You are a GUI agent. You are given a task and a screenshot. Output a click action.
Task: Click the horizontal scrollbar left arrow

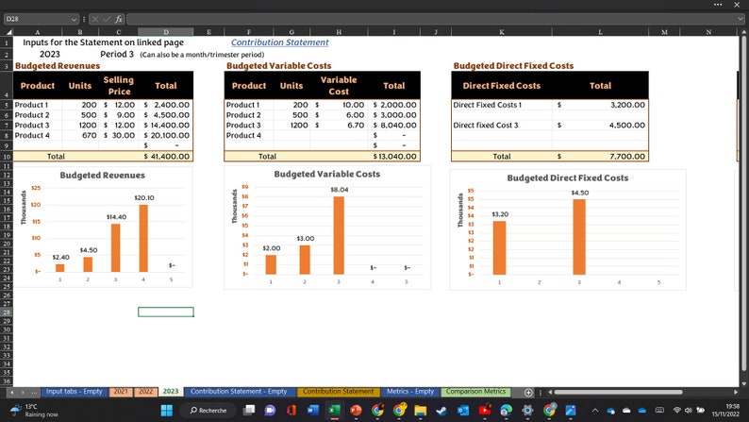(549, 392)
